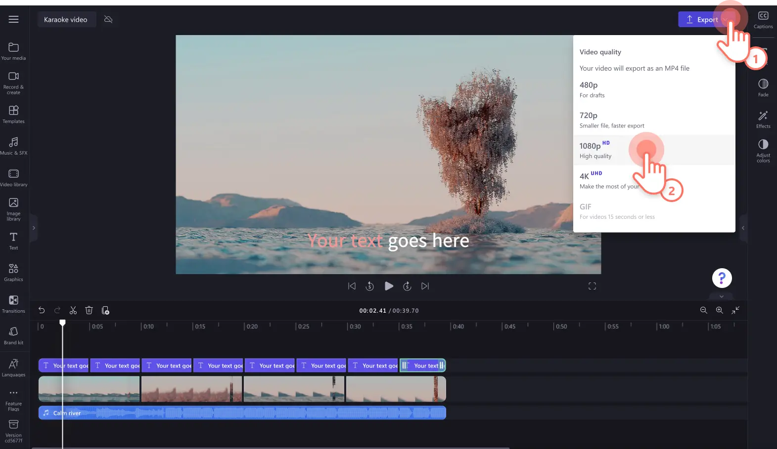Image resolution: width=777 pixels, height=449 pixels.
Task: Select GIF export option
Action: click(654, 211)
